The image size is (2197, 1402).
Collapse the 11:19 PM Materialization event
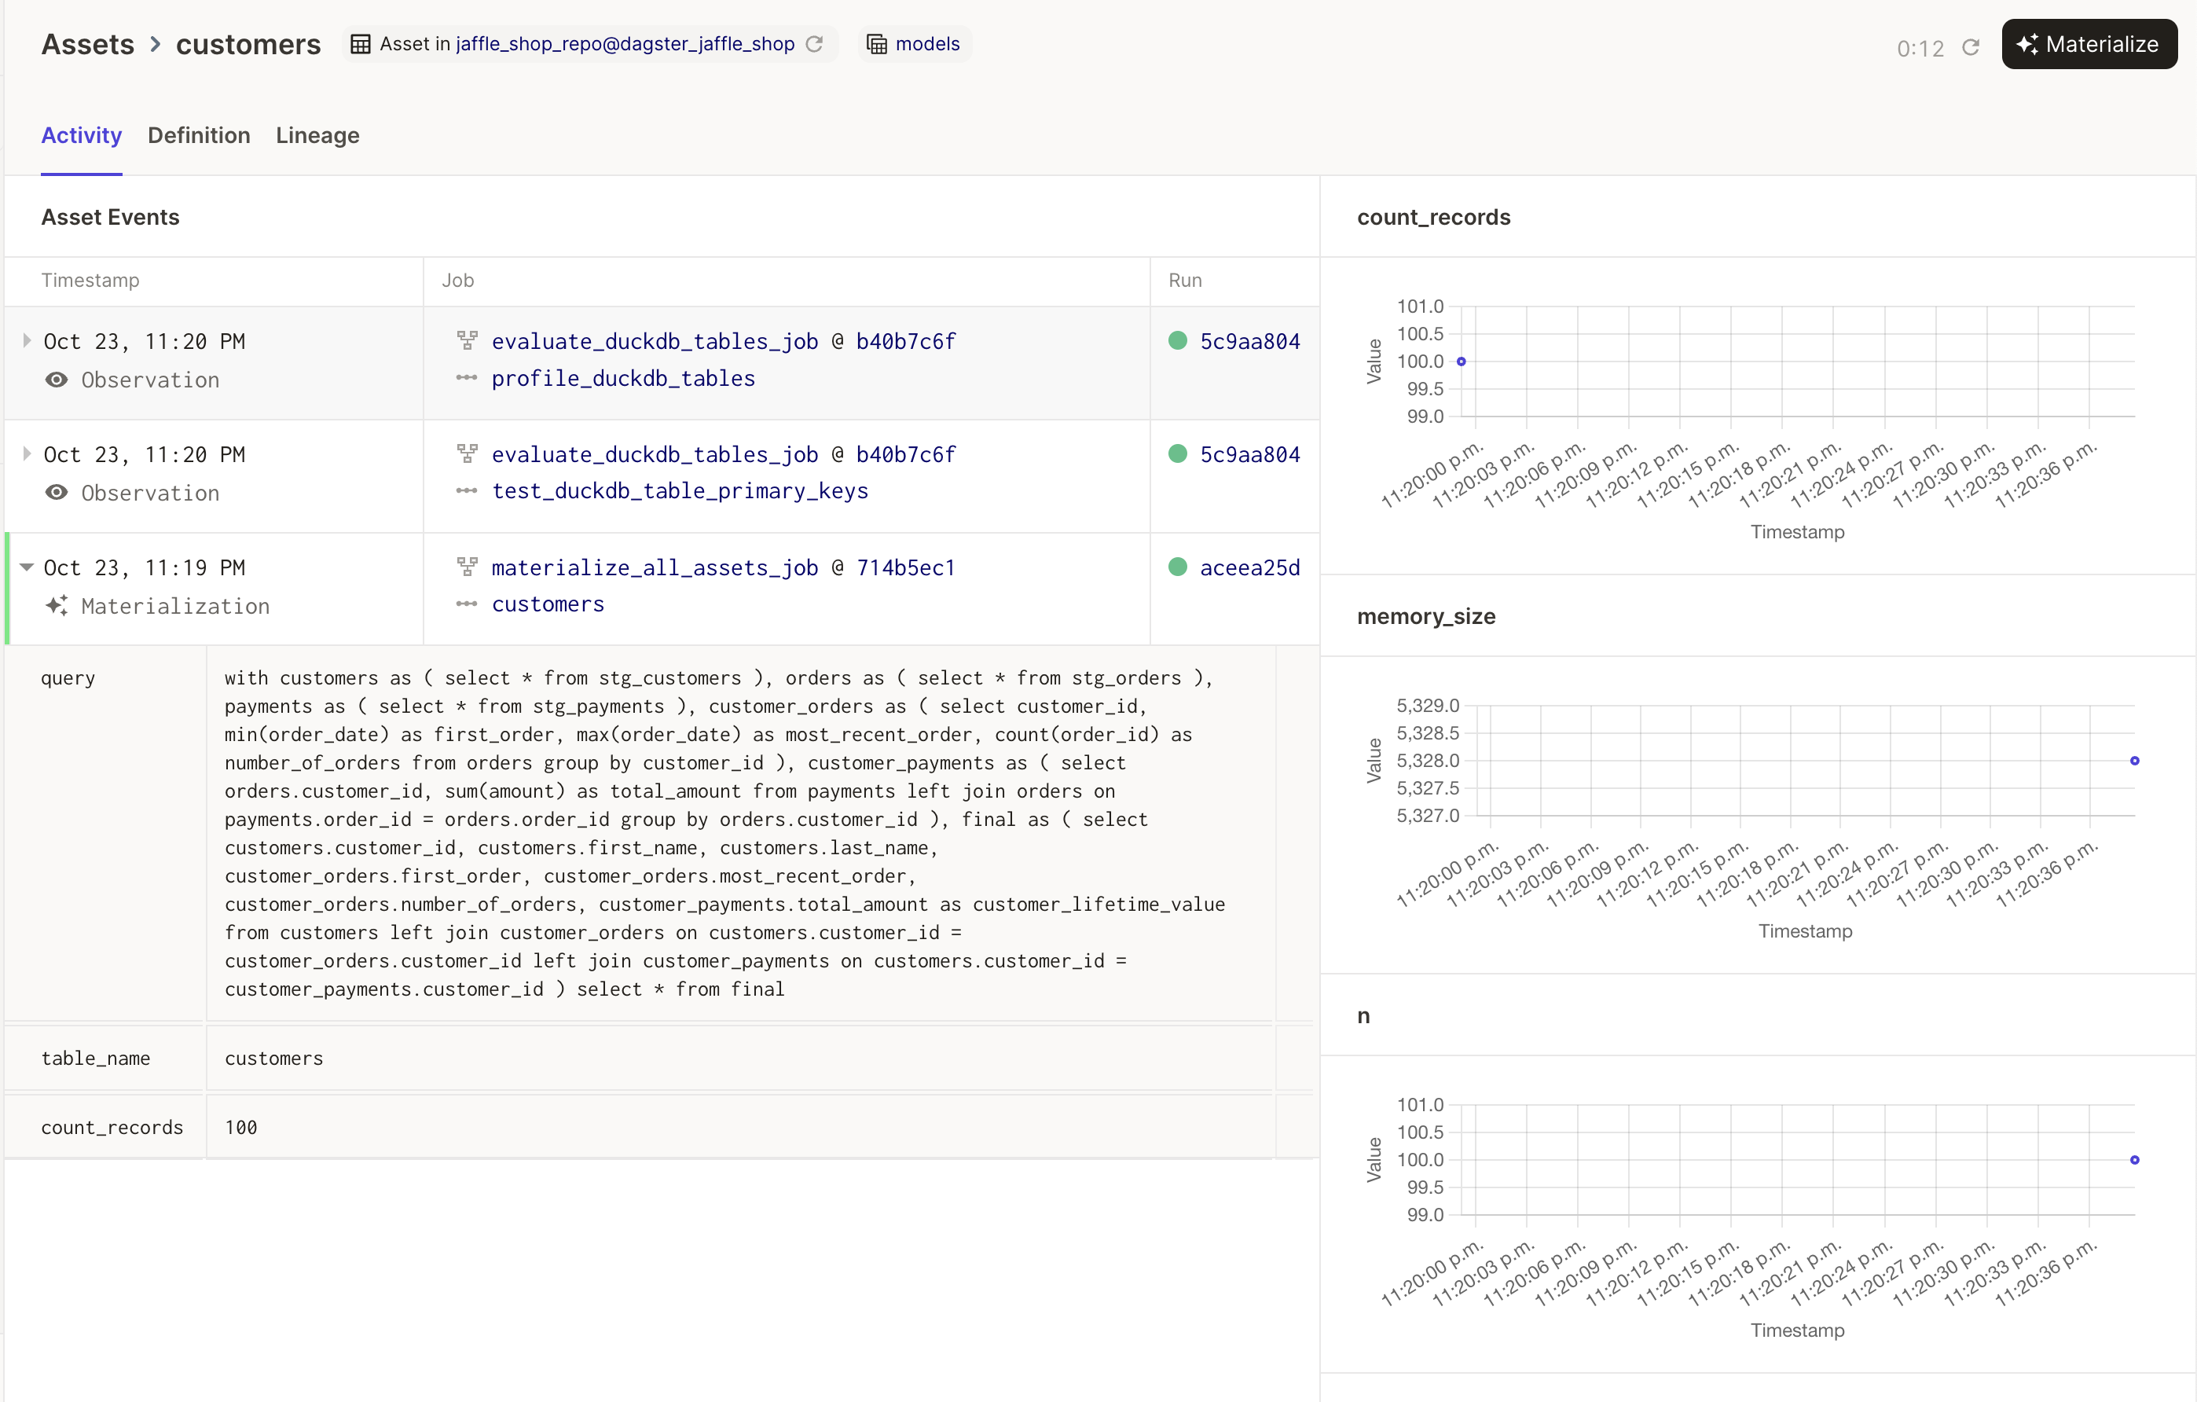click(x=27, y=567)
